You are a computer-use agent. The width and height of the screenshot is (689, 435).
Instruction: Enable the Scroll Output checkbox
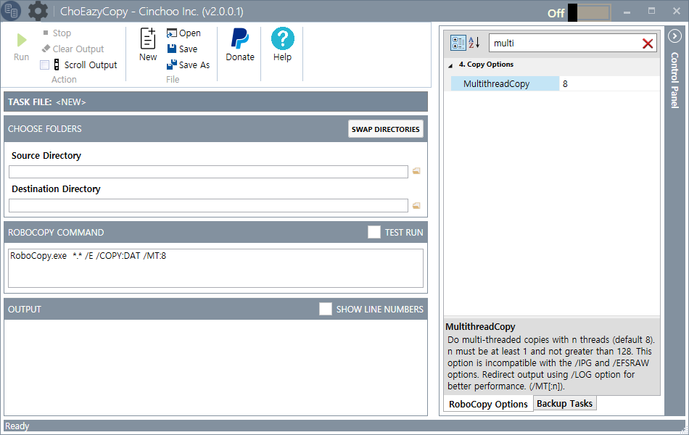coord(44,65)
